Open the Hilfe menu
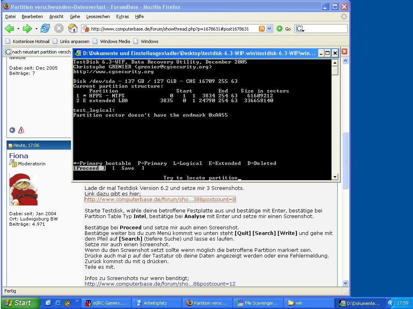The width and height of the screenshot is (413, 309). 139,16
